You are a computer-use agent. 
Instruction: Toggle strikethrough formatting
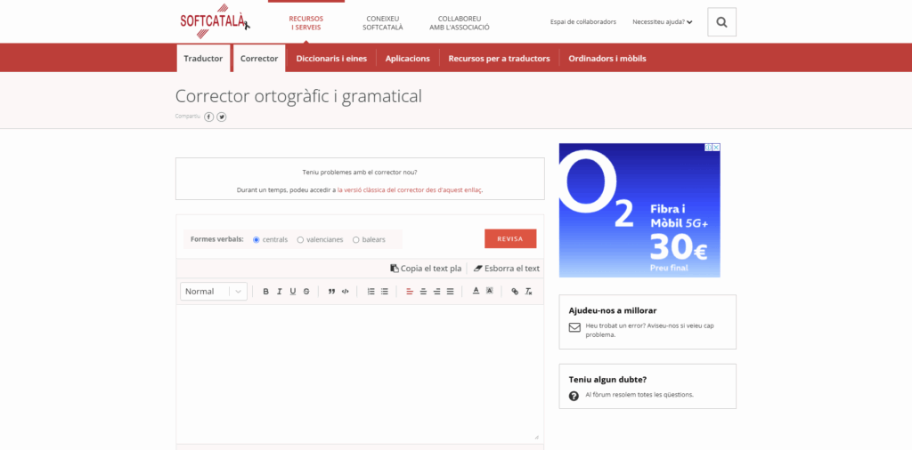coord(306,292)
